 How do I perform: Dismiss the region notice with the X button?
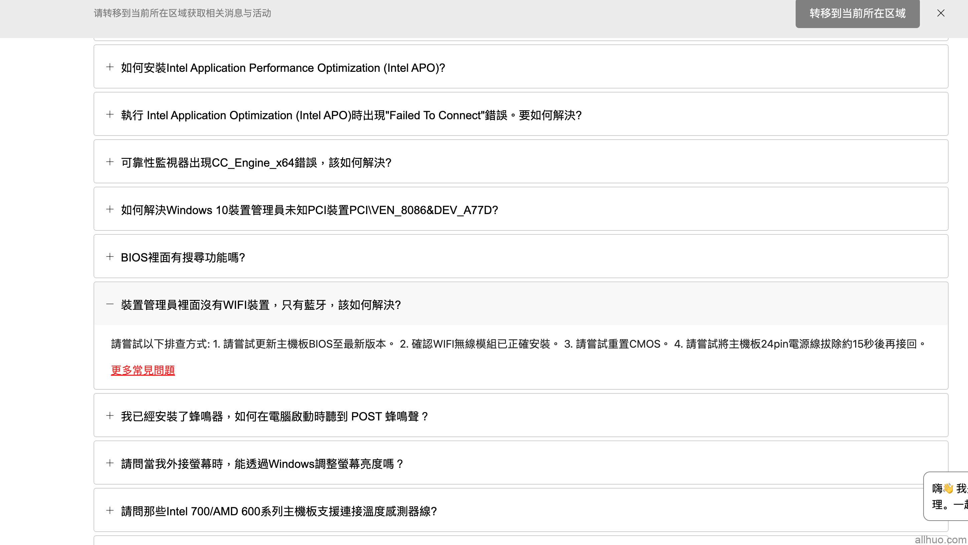pyautogui.click(x=941, y=13)
